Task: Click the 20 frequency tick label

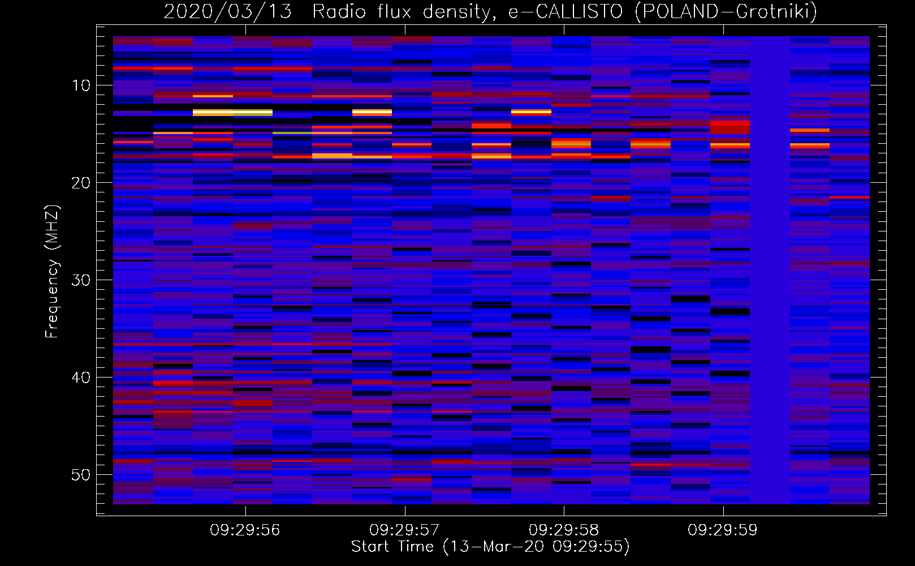Action: 81,183
